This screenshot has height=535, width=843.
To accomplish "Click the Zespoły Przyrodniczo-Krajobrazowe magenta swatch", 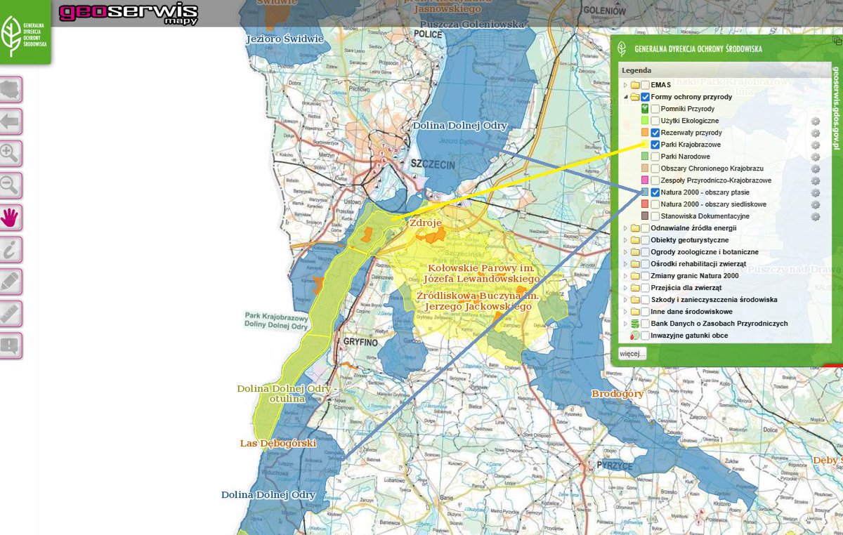I will point(645,180).
